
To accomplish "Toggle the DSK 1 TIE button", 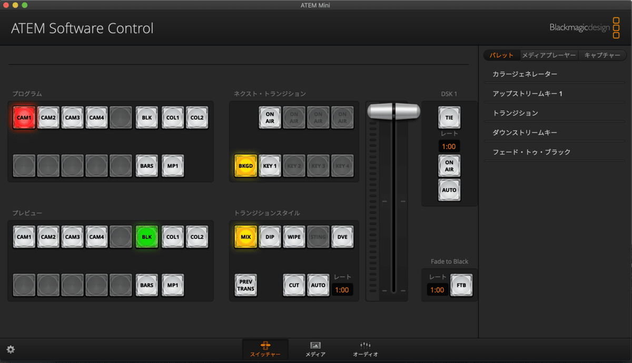I will (449, 117).
